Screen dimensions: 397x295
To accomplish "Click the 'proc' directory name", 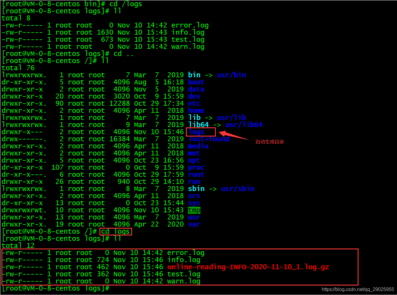I will click(196, 168).
